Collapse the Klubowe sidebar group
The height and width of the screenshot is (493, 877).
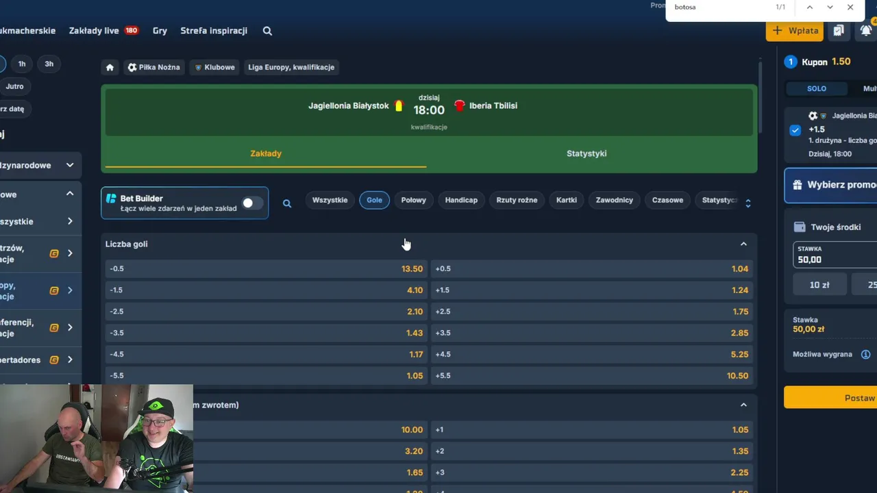pos(70,194)
